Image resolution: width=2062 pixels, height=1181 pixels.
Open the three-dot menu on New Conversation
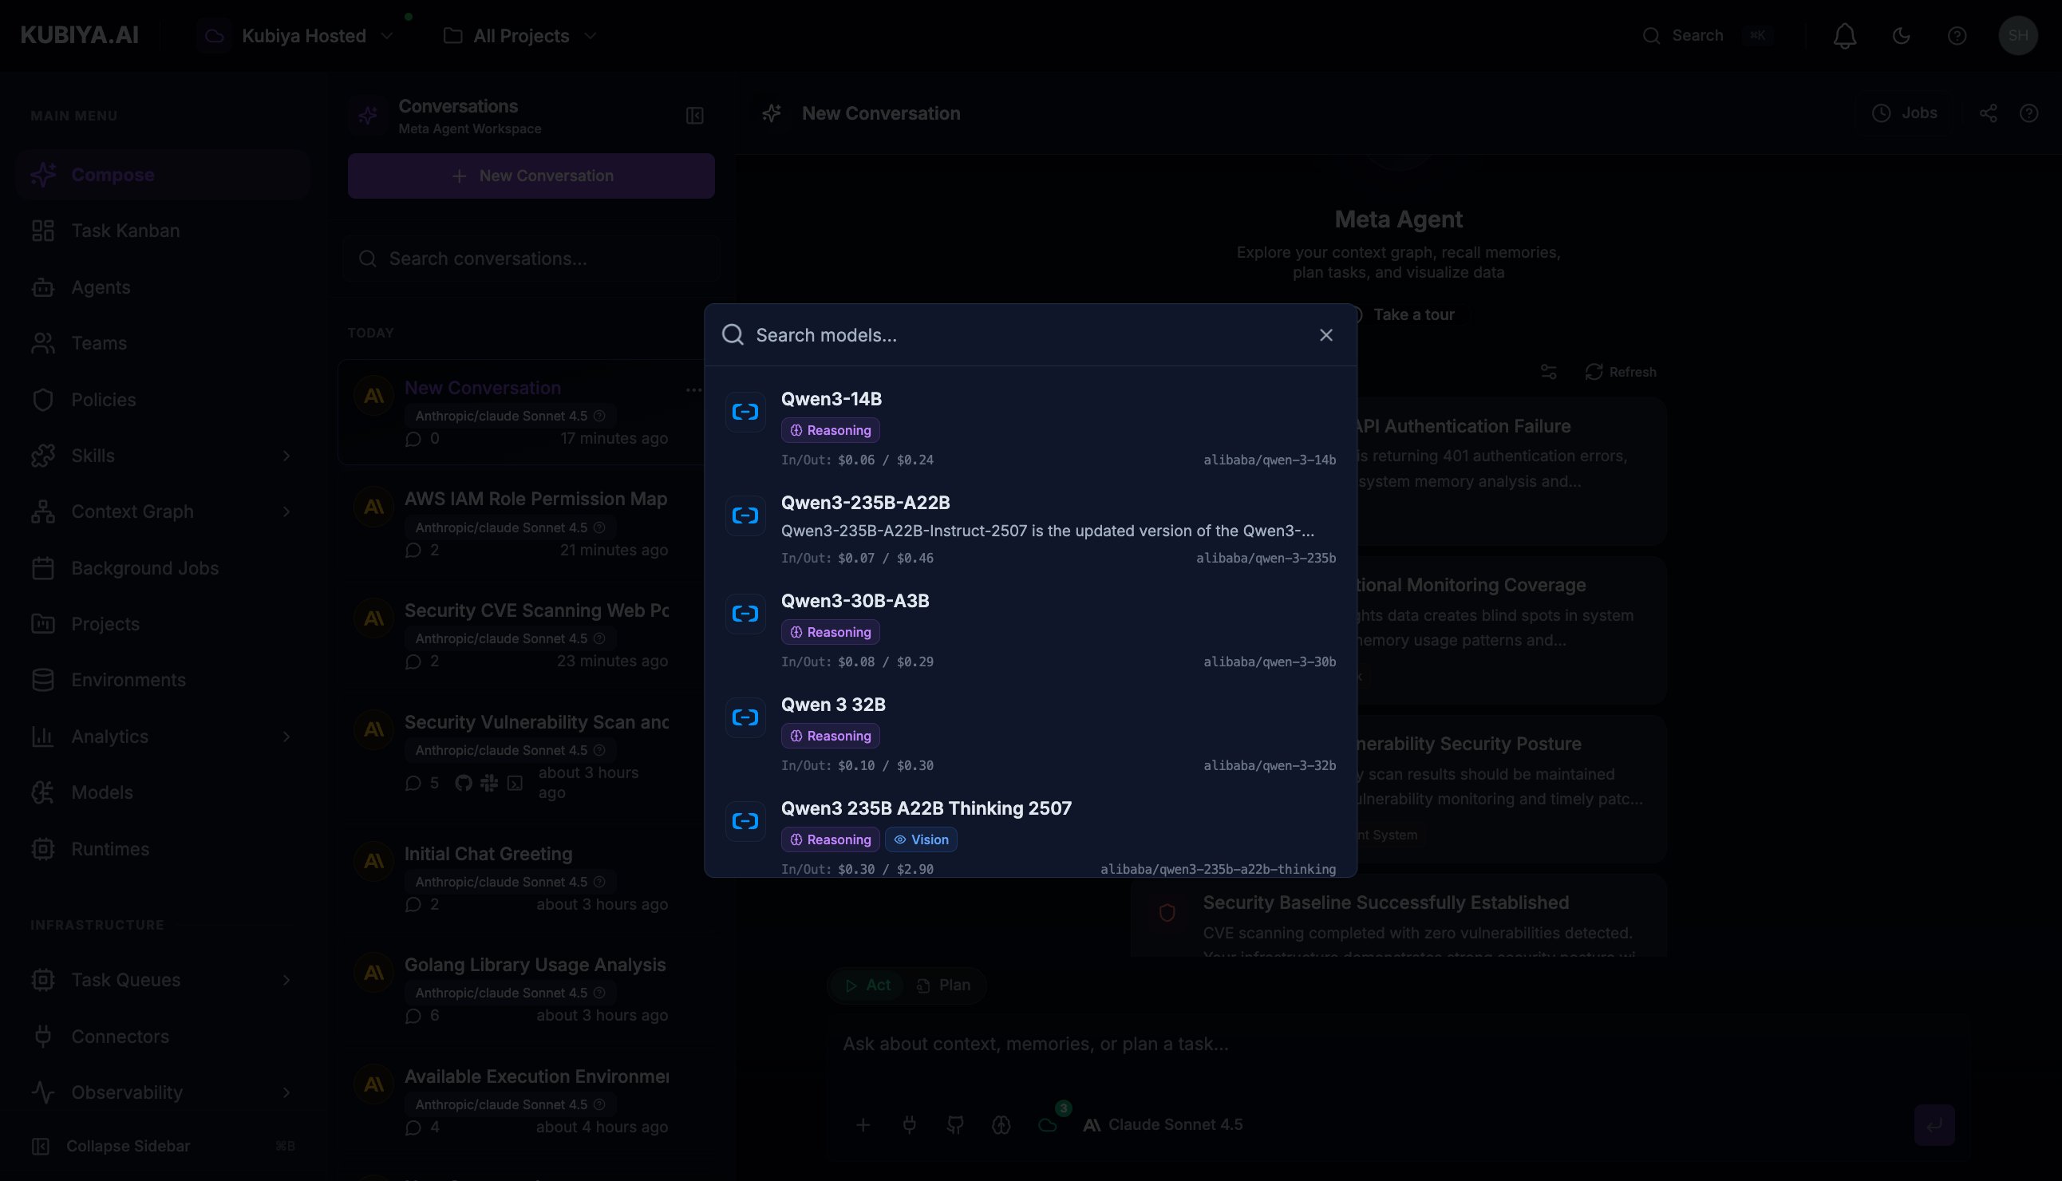693,390
